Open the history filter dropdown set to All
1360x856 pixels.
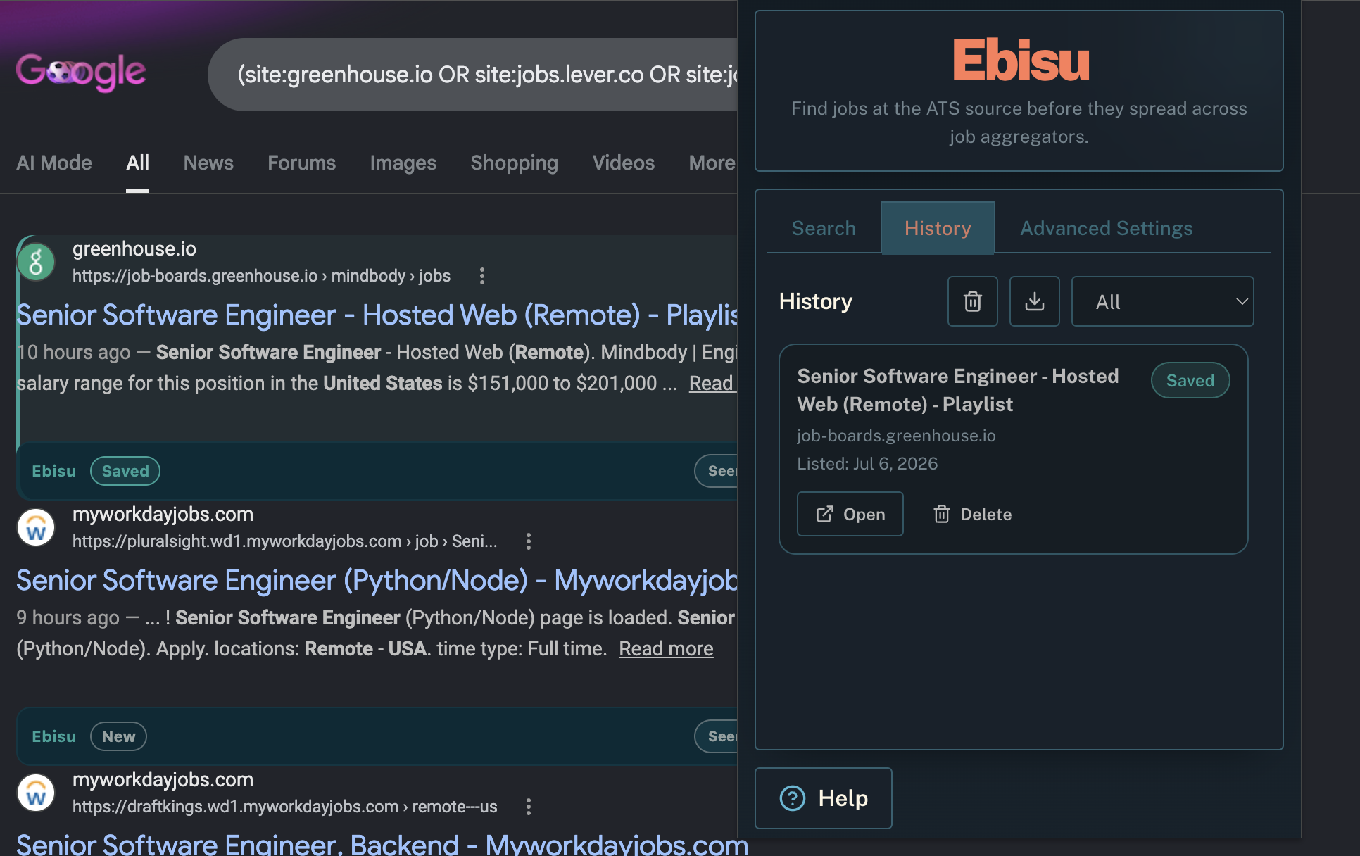[x=1163, y=301]
